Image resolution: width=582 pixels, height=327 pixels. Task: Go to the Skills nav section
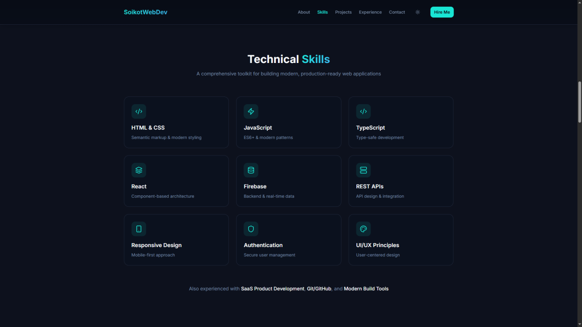click(x=323, y=12)
